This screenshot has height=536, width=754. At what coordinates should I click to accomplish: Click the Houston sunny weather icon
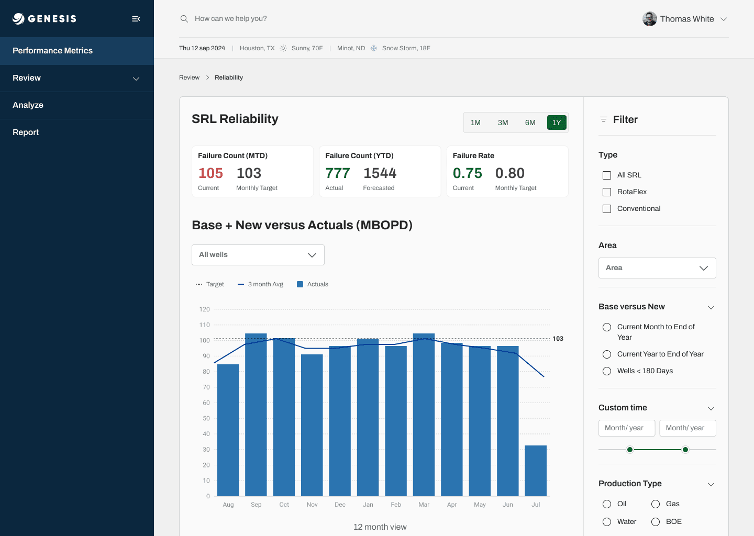pos(283,48)
